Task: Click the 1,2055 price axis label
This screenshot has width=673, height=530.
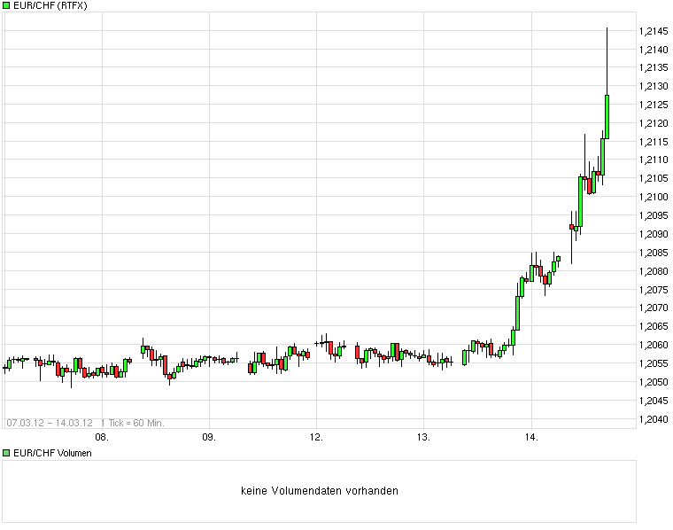Action: tap(654, 363)
